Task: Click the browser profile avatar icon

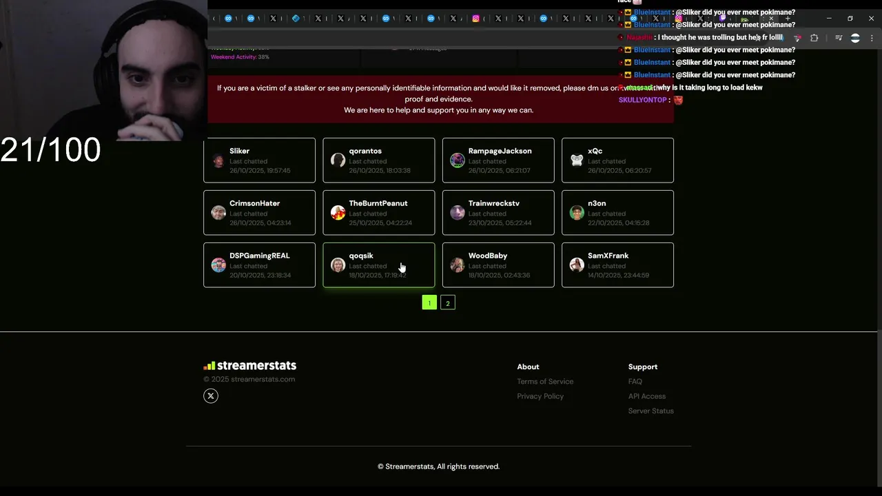Action: [x=855, y=38]
